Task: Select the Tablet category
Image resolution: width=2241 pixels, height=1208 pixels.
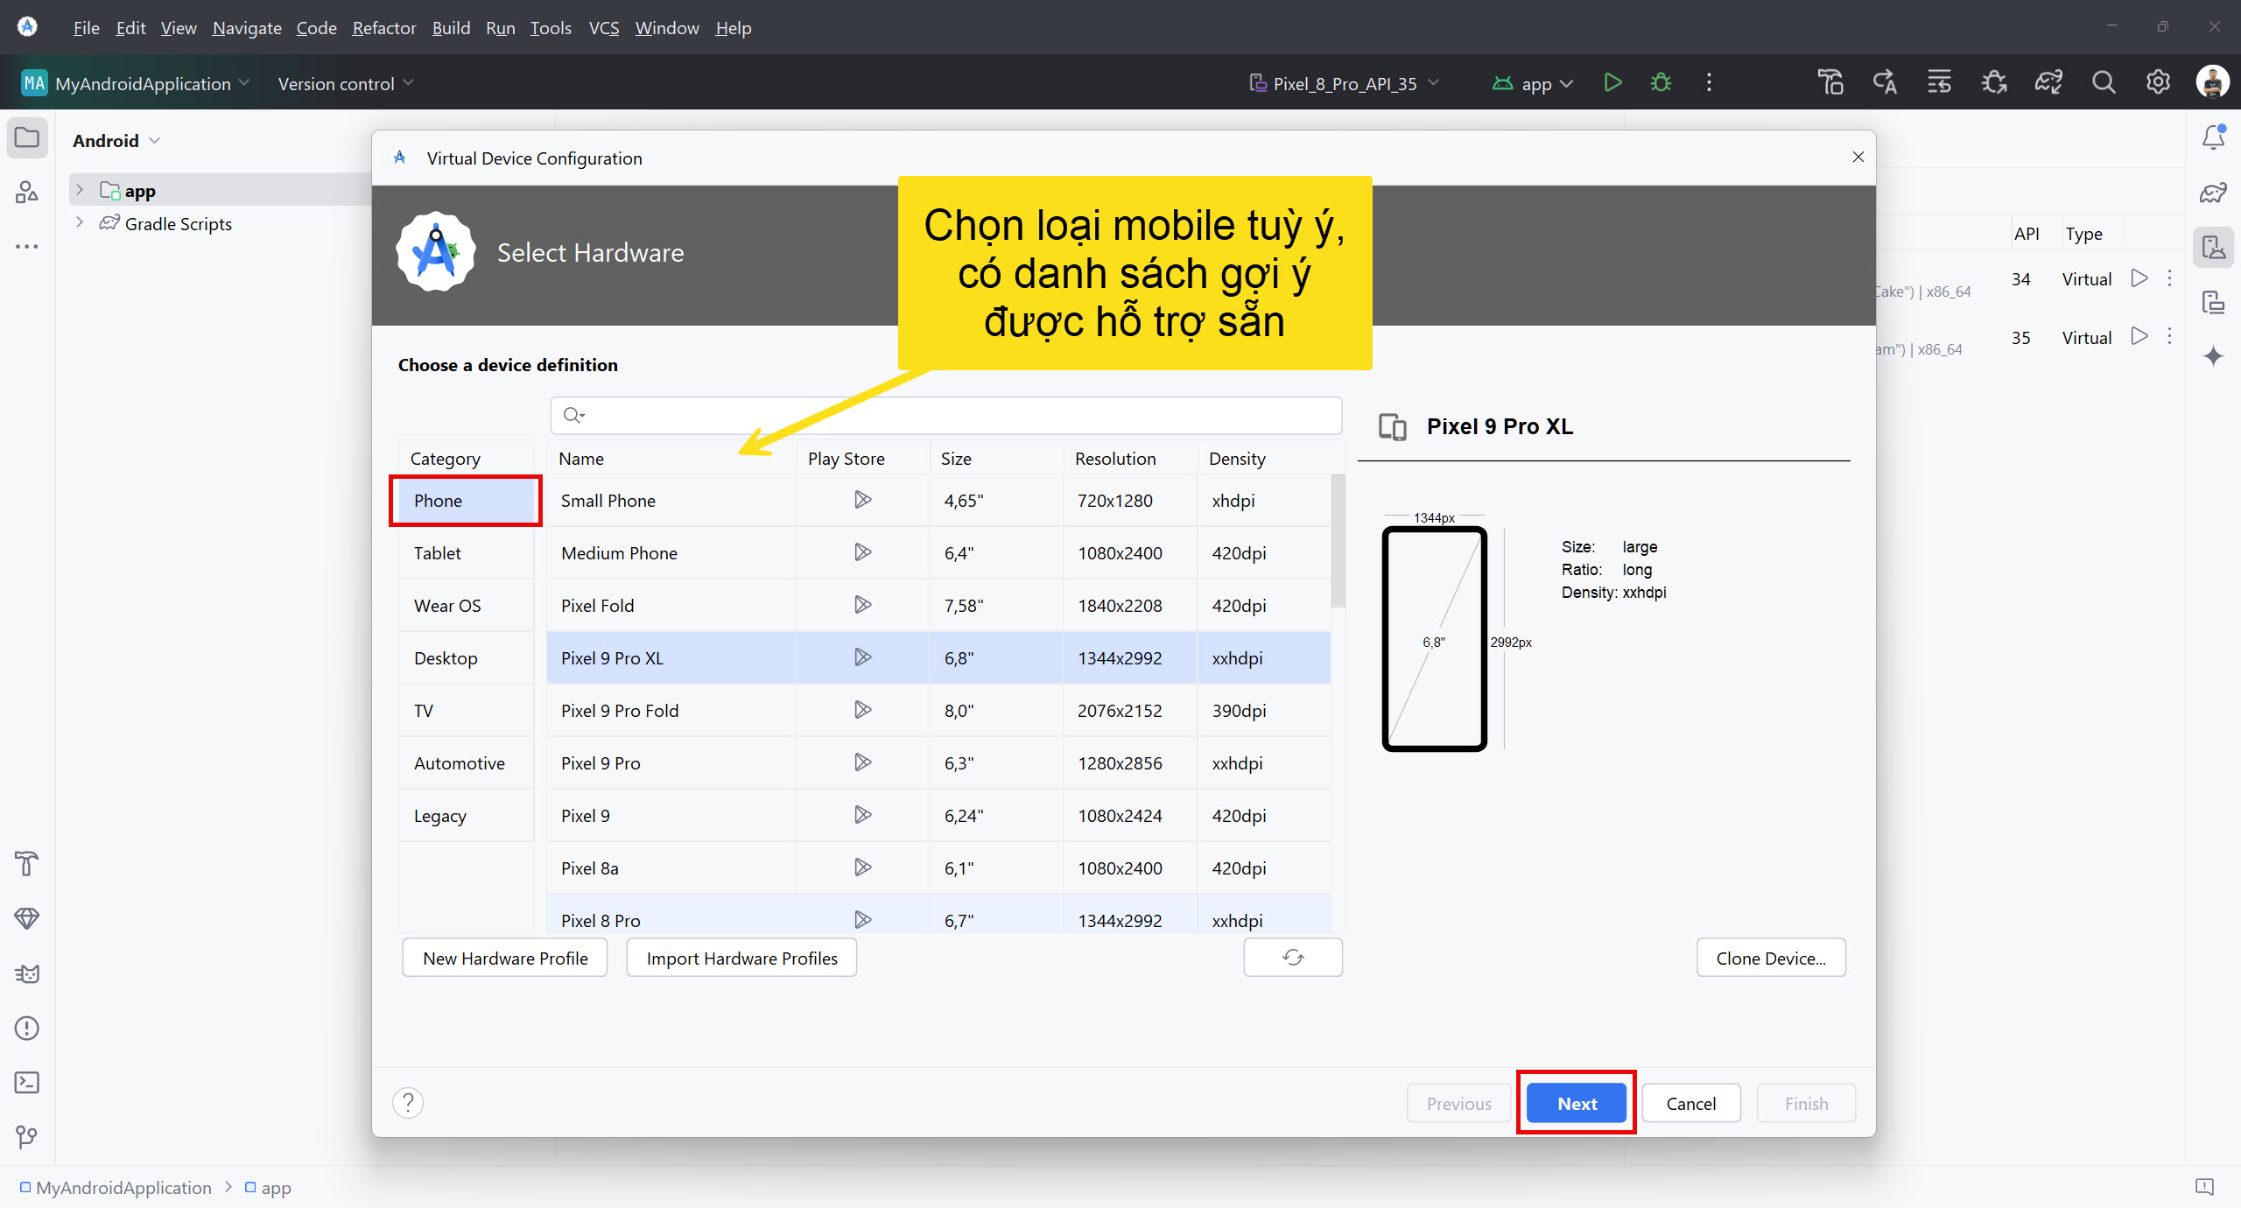Action: [x=466, y=553]
